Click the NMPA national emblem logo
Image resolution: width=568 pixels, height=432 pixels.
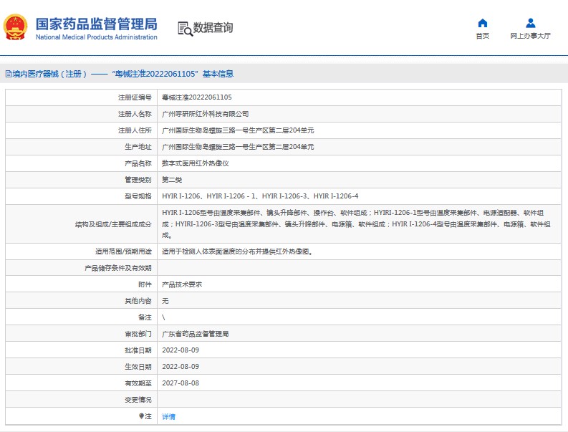(15, 27)
